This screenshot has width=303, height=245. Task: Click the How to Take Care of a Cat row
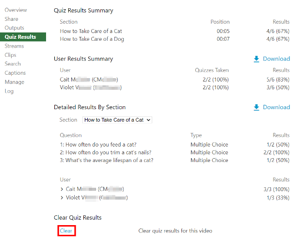pyautogui.click(x=91, y=31)
